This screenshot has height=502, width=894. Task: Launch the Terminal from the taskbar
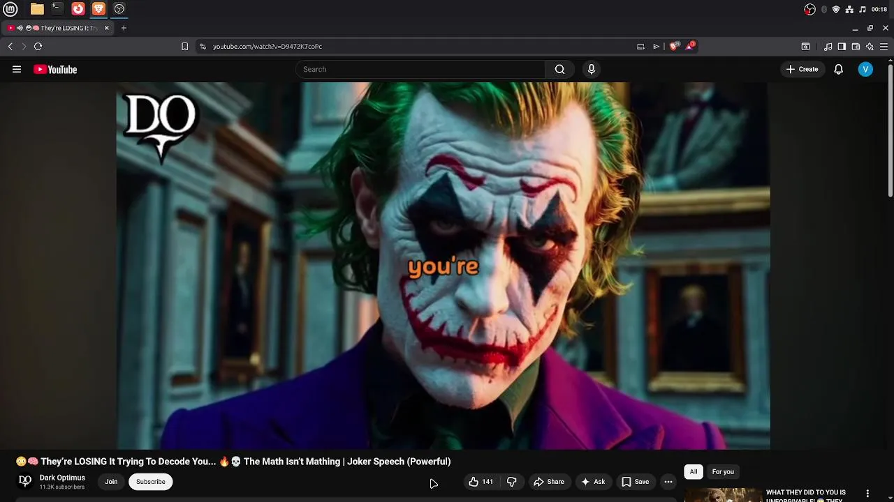pyautogui.click(x=57, y=9)
